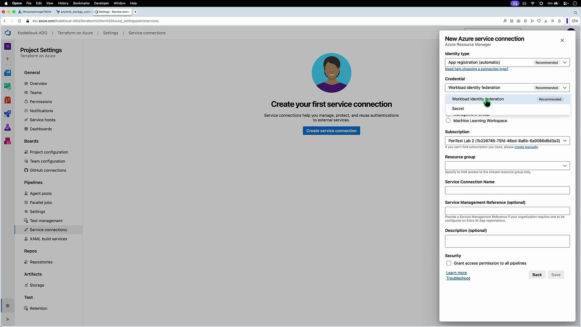Click Kodekloud-ADO breadcrumb

32,33
